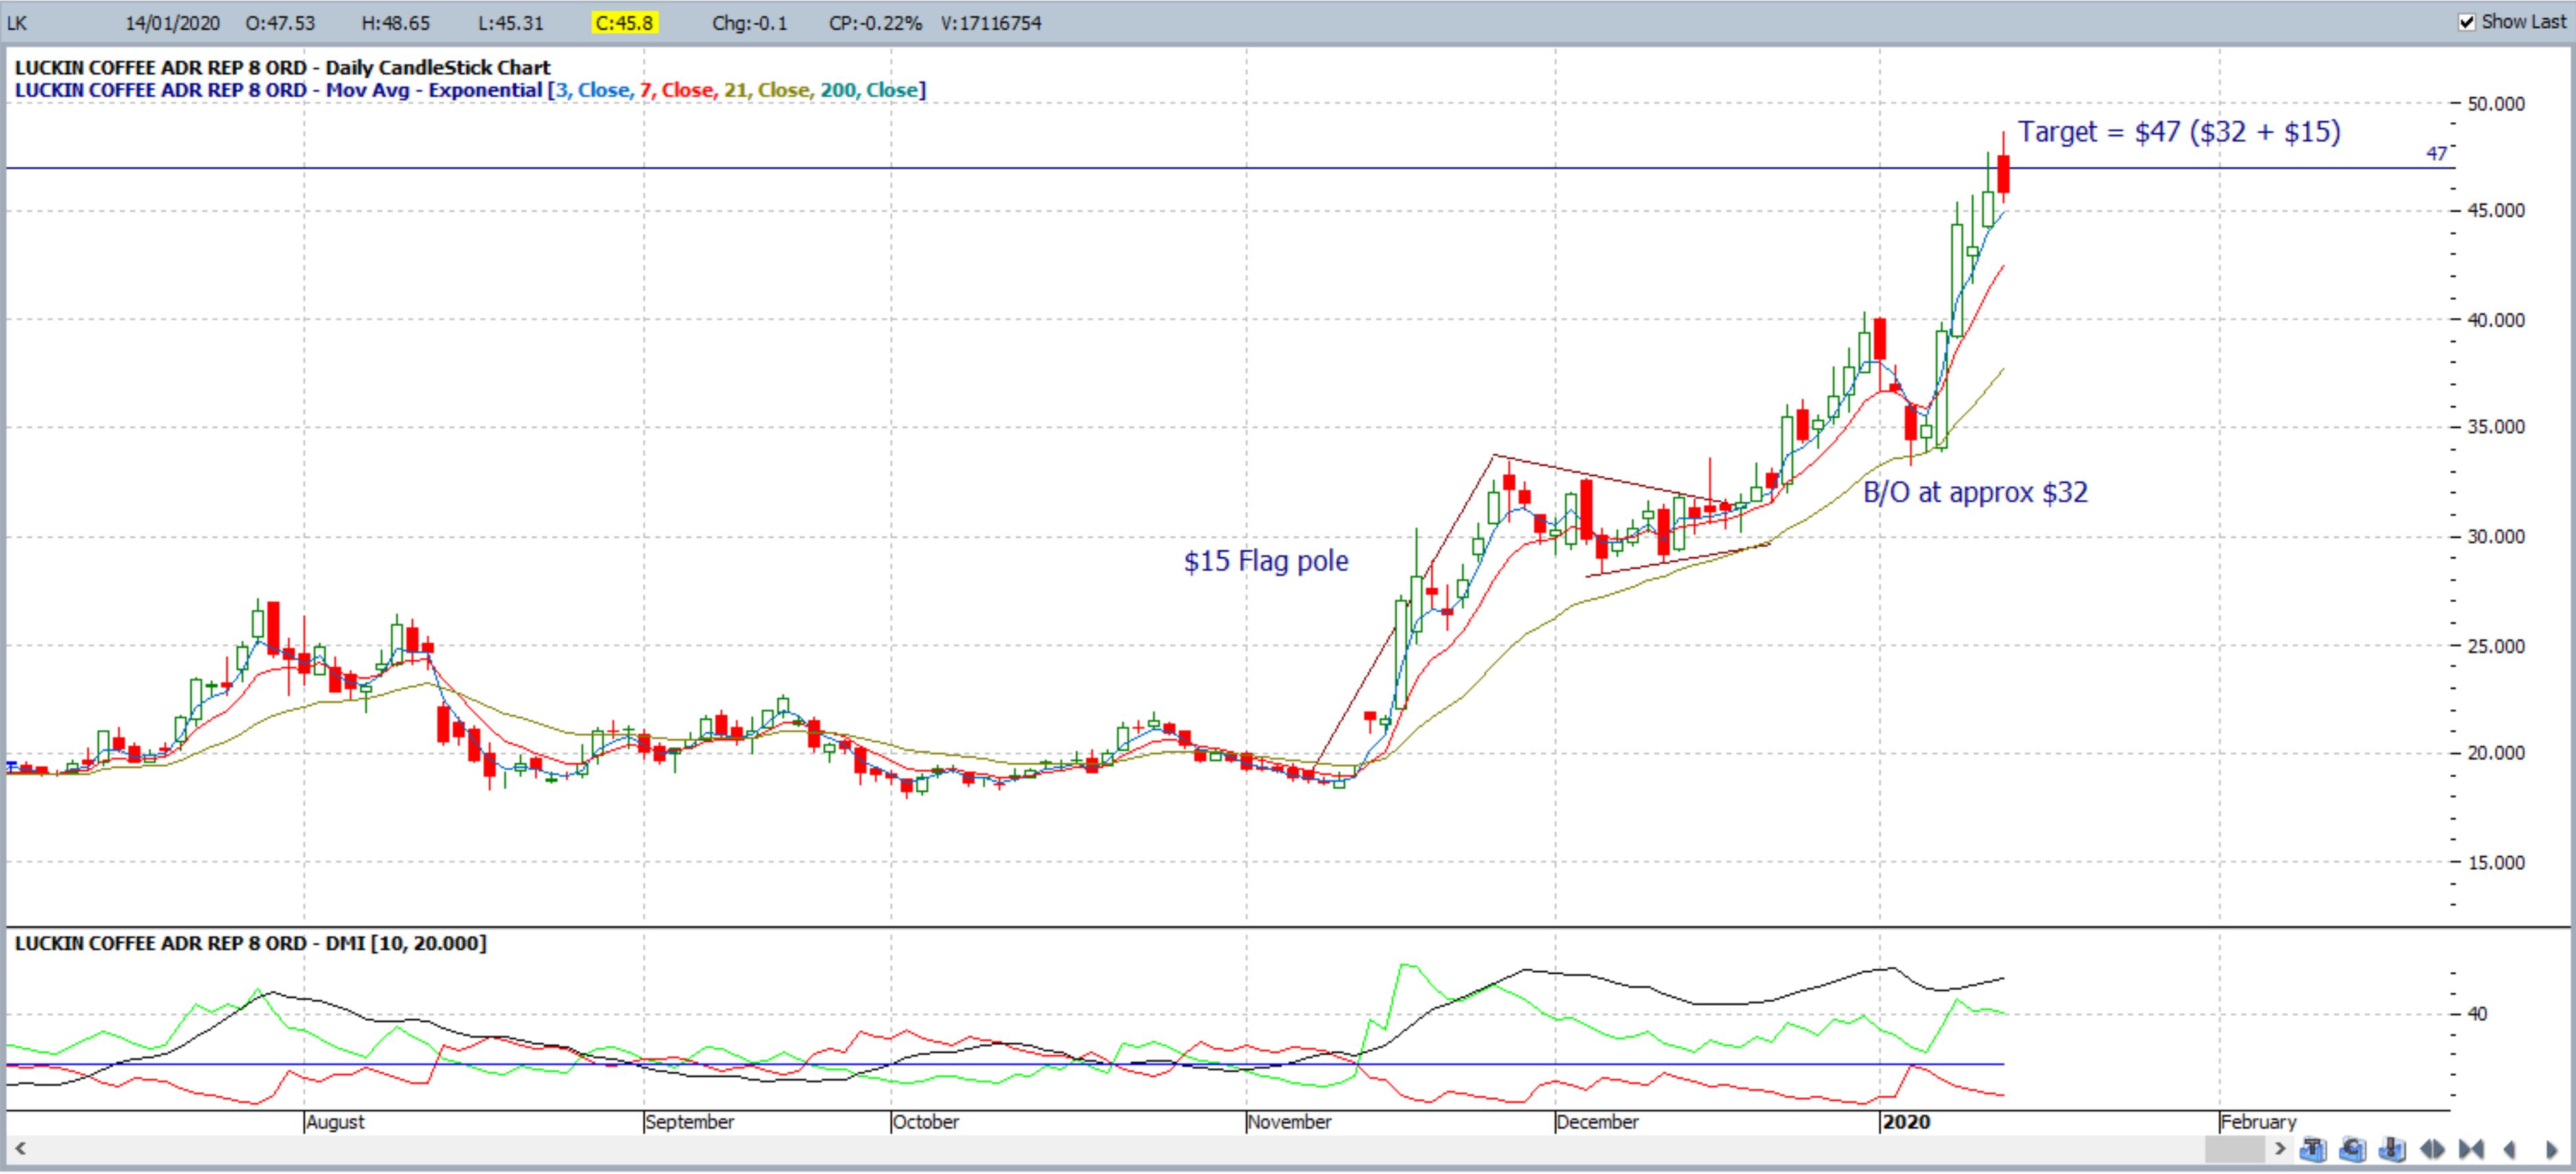The width and height of the screenshot is (2576, 1174).
Task: Click the low price L:45.31
Action: coord(511,23)
